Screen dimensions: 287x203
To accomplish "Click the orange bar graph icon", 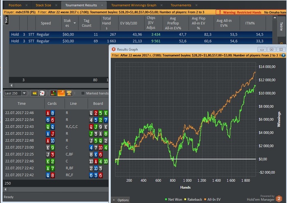I will click(x=61, y=93).
